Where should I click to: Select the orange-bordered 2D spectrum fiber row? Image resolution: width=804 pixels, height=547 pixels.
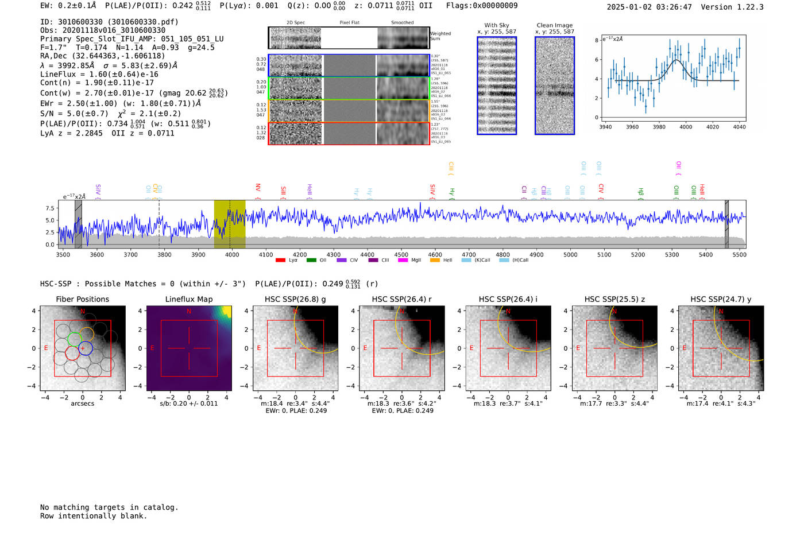(349, 111)
